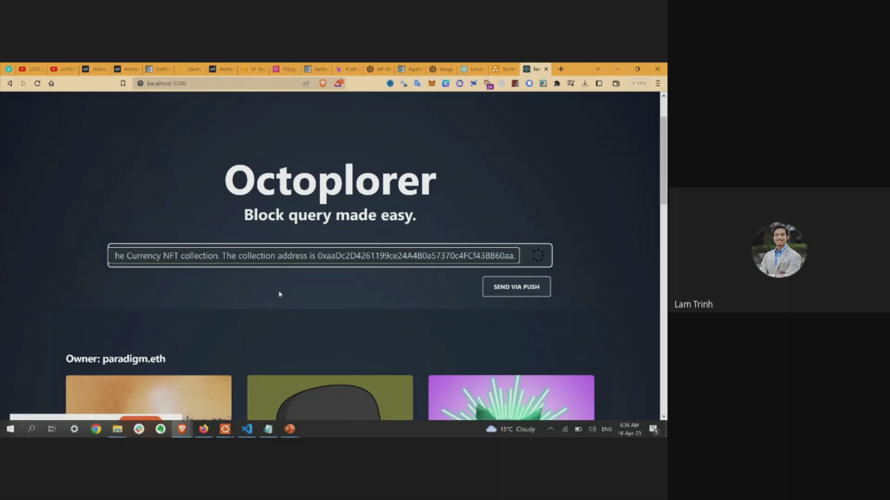Open the browser hamburger main menu
890x500 pixels.
click(x=658, y=83)
